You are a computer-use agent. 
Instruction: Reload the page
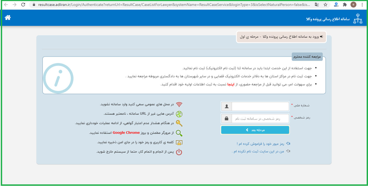(23, 5)
